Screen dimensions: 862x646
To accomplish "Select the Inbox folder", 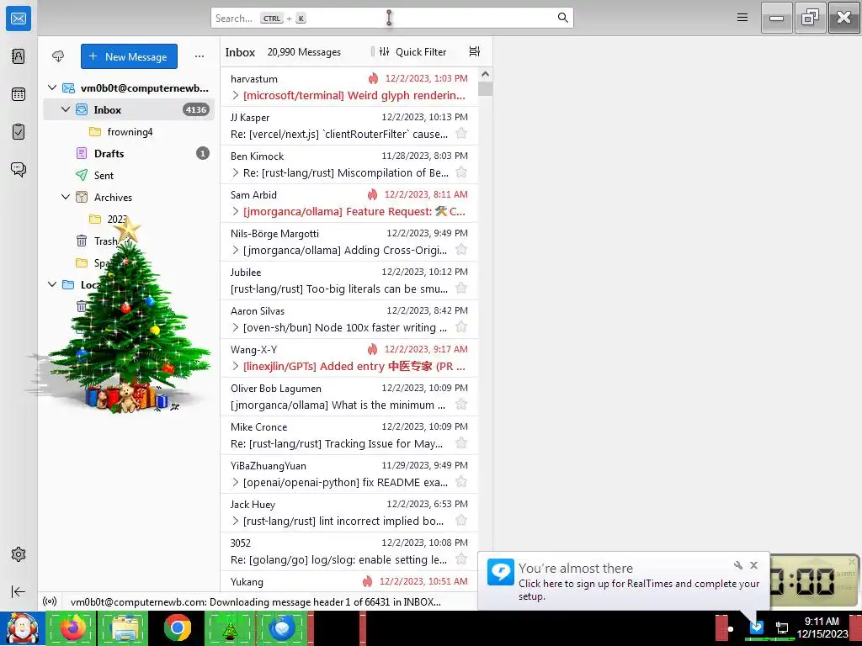I will click(129, 109).
